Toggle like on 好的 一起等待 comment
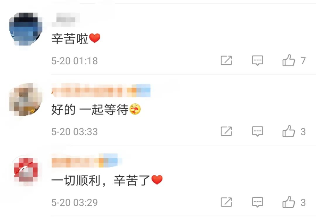Image resolution: width=316 pixels, height=217 pixels. point(288,131)
